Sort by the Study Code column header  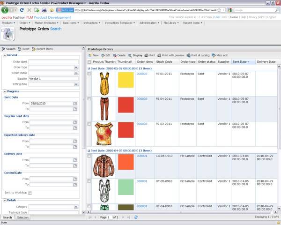[167, 62]
